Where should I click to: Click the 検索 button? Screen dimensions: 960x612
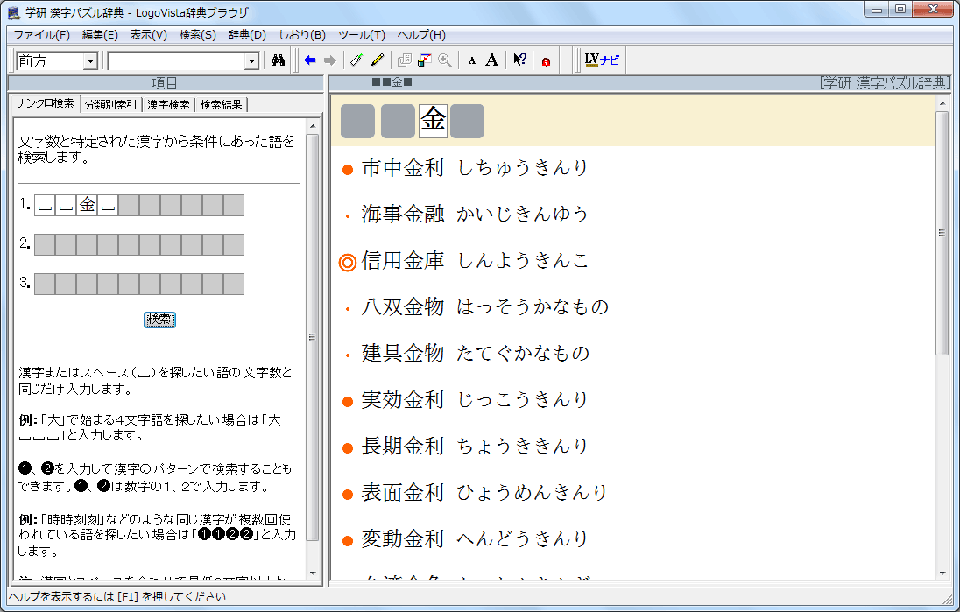point(159,320)
